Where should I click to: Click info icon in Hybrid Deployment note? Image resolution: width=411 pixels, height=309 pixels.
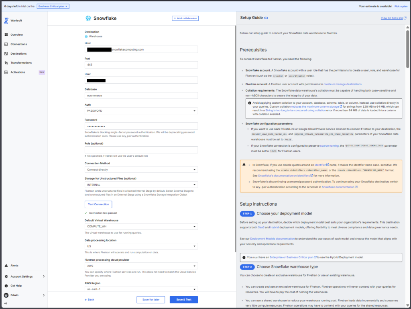[x=244, y=257]
